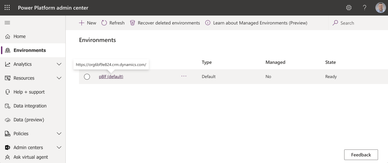
Task: Click the settings gear icon
Action: (x=349, y=8)
